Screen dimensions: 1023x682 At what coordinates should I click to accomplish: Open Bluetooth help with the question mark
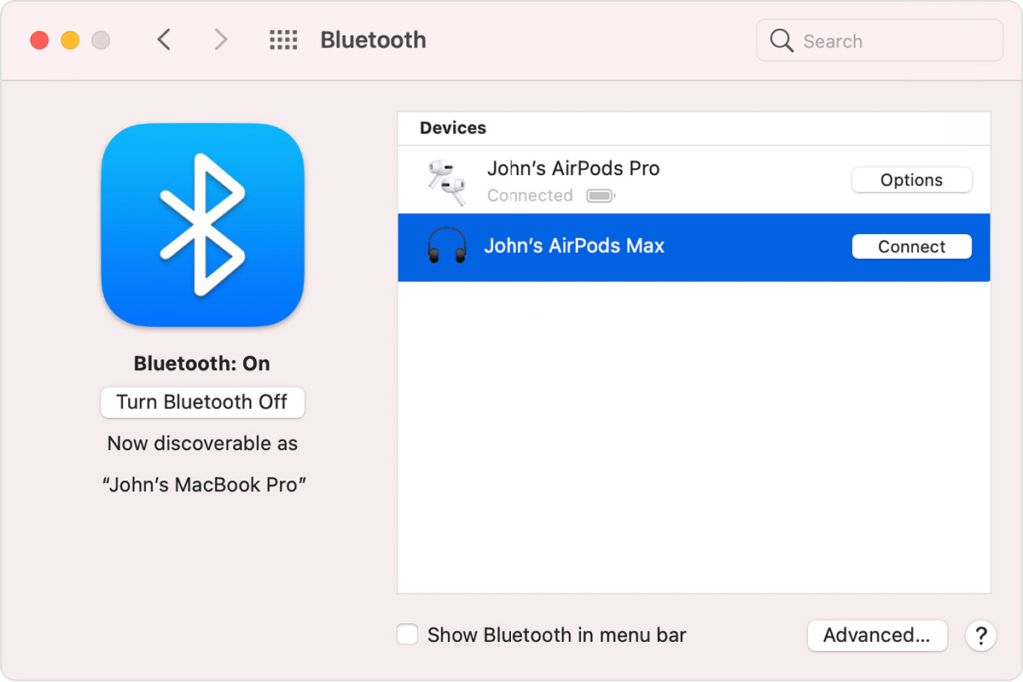(x=981, y=635)
